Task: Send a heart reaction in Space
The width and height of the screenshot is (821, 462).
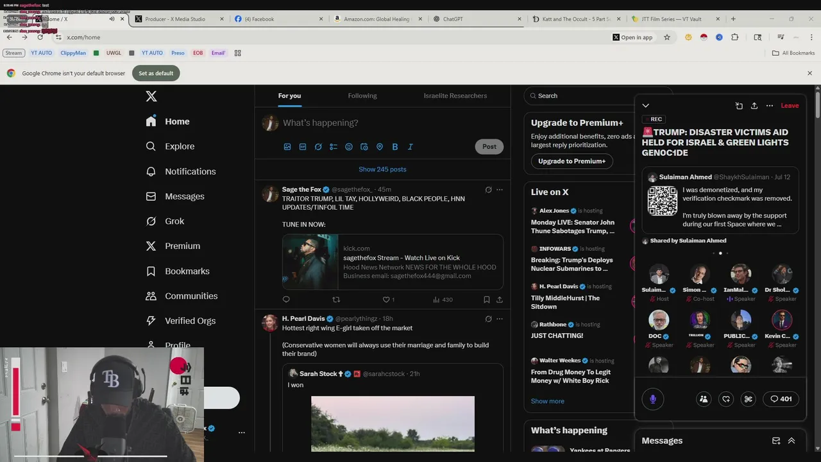Action: click(726, 399)
